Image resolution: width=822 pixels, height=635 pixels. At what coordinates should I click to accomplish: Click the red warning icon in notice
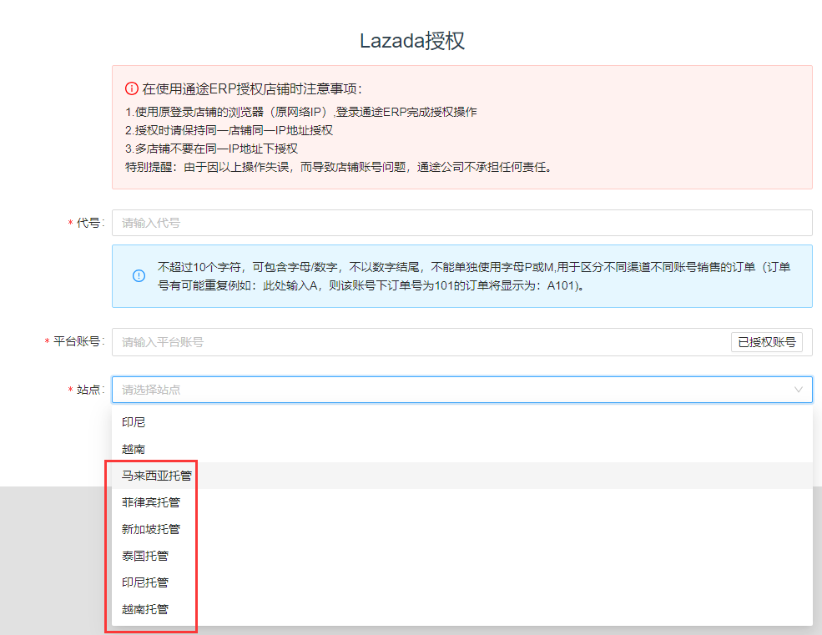pos(132,88)
